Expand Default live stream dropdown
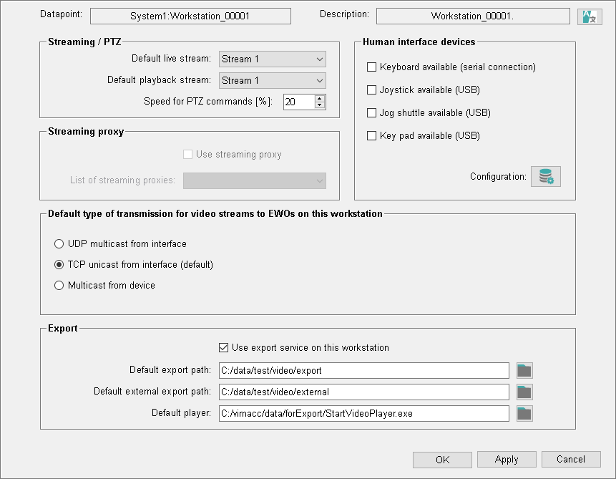The width and height of the screenshot is (616, 479). tap(272, 59)
